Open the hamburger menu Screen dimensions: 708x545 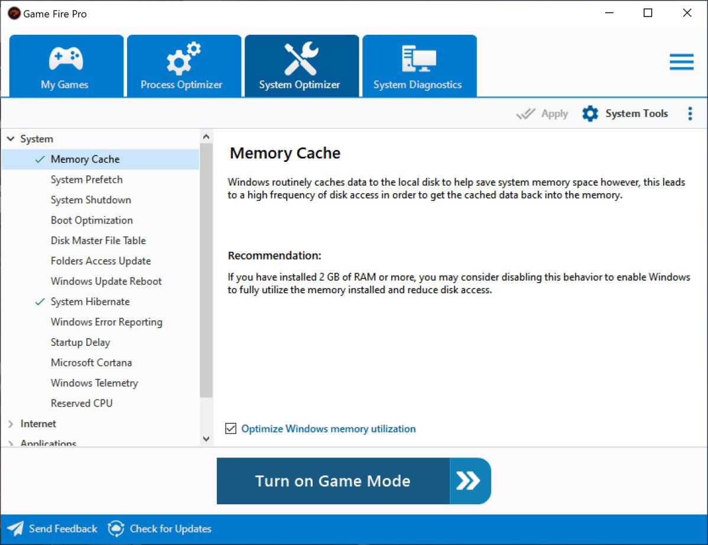681,62
